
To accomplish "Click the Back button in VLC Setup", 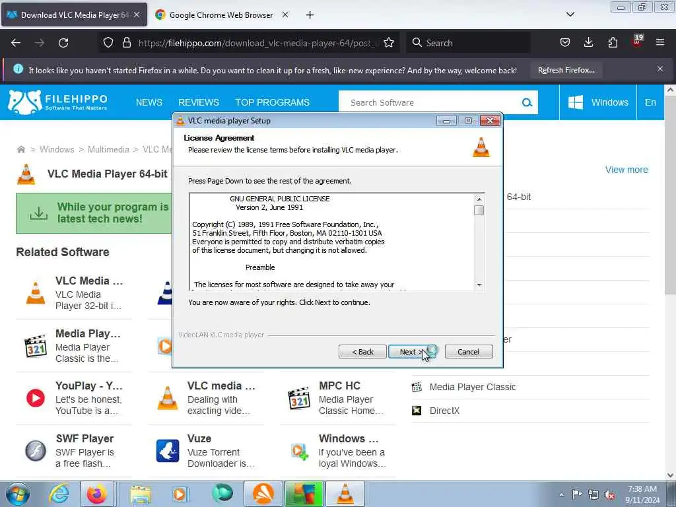I will (362, 352).
